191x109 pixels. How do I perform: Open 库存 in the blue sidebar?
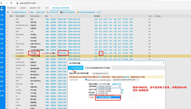[2, 62]
